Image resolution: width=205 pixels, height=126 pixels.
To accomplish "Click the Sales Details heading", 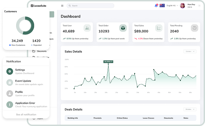I will click(73, 52).
